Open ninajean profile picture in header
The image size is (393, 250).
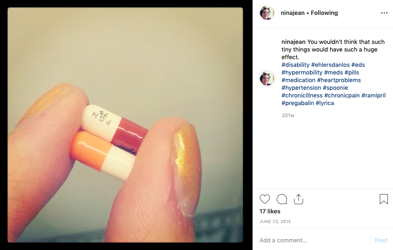tap(267, 13)
